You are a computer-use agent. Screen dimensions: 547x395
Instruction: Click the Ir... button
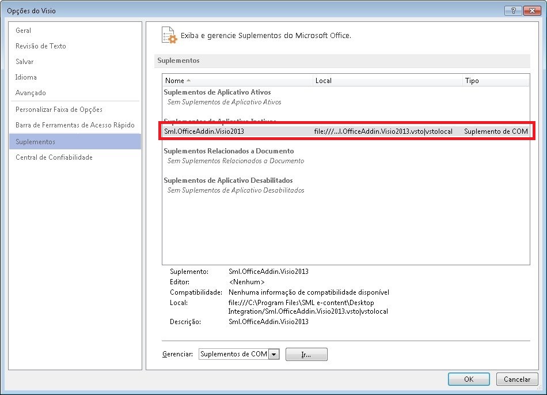point(306,354)
